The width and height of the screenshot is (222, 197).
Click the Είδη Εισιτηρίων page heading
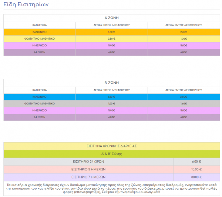[26, 4]
